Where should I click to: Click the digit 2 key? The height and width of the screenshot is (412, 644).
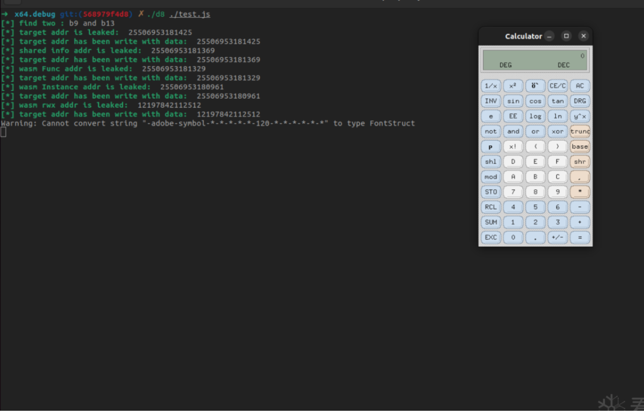[535, 222]
